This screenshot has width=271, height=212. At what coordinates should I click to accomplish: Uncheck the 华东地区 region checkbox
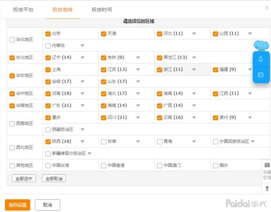click(12, 76)
